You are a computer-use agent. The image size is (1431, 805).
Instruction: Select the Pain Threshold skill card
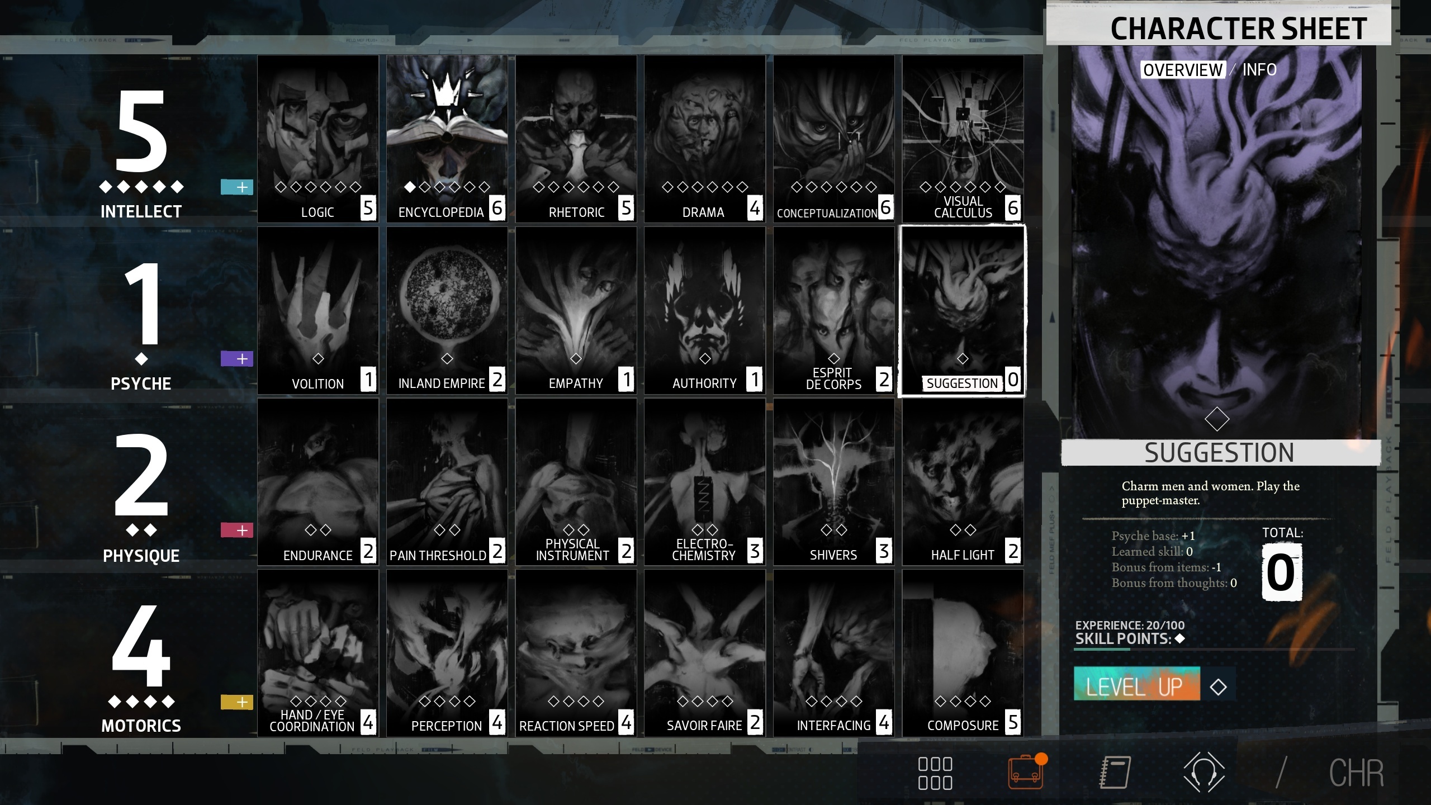[447, 482]
